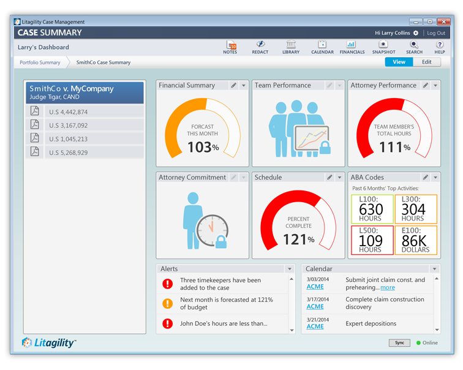Click Alerts scrollbar down arrow
The width and height of the screenshot is (463, 370).
click(x=292, y=330)
